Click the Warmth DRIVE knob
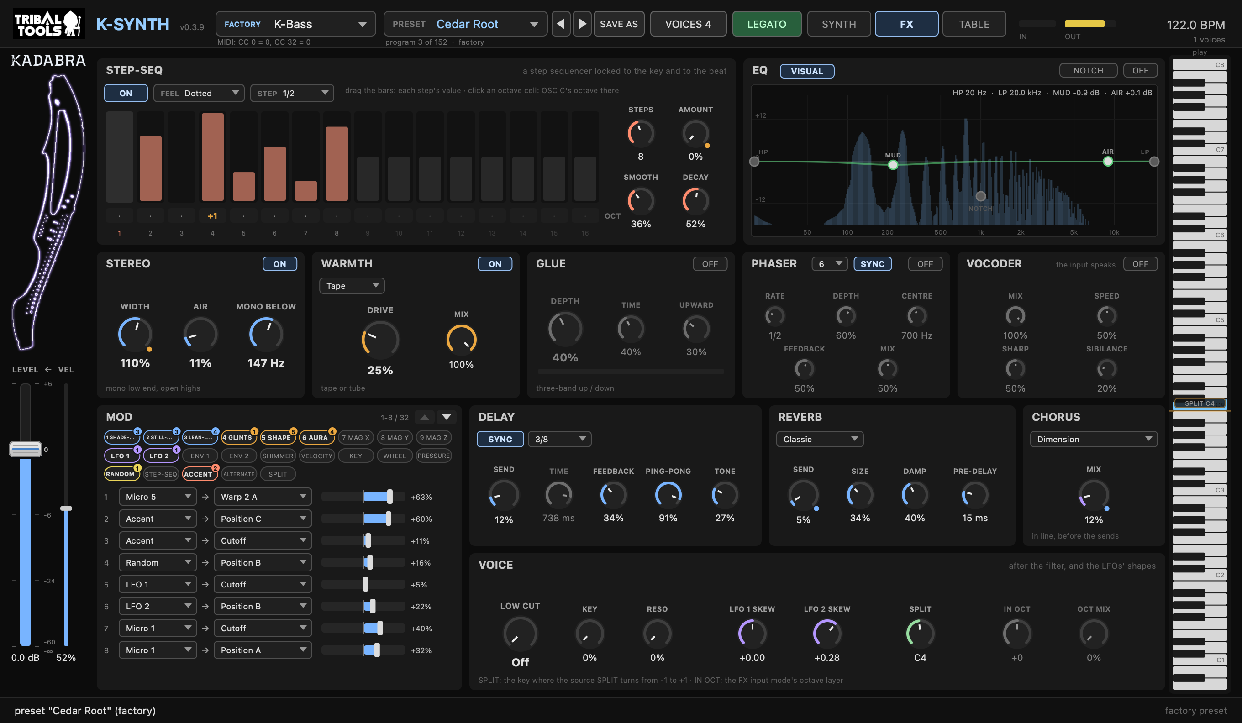Viewport: 1242px width, 723px height. pos(380,340)
